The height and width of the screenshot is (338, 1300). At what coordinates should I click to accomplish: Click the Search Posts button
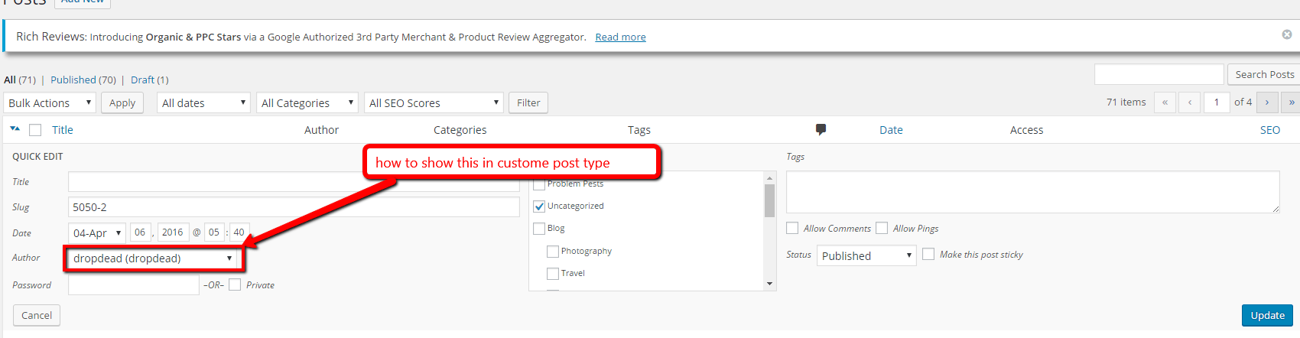(x=1265, y=74)
